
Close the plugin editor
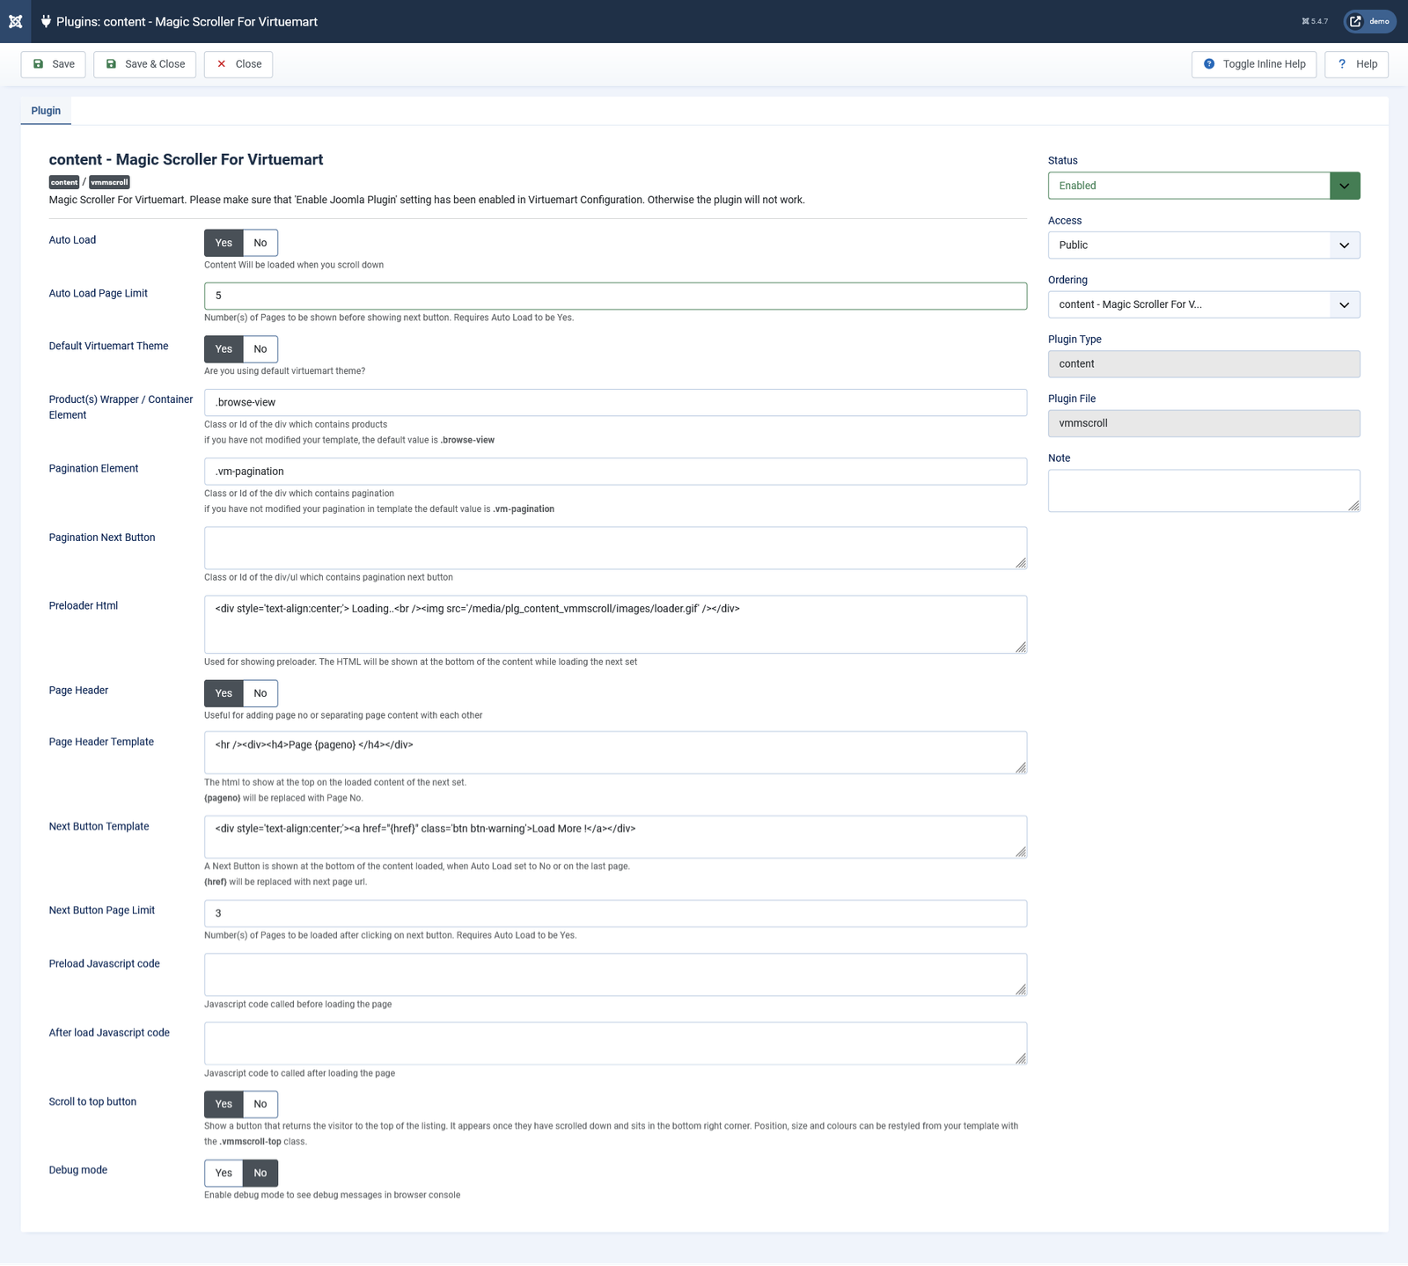[238, 64]
